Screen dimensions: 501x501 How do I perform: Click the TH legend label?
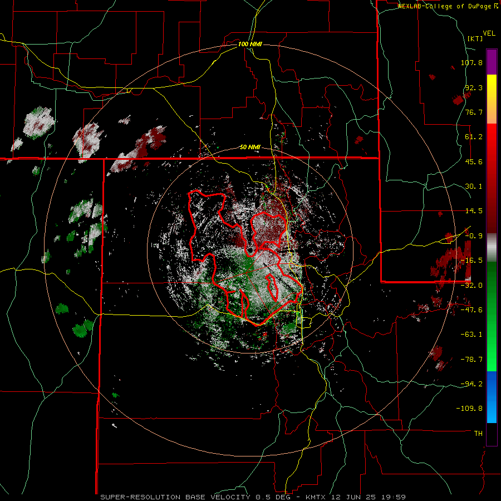click(x=478, y=434)
